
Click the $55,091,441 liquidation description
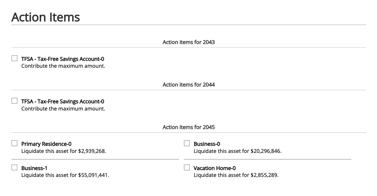(65, 175)
